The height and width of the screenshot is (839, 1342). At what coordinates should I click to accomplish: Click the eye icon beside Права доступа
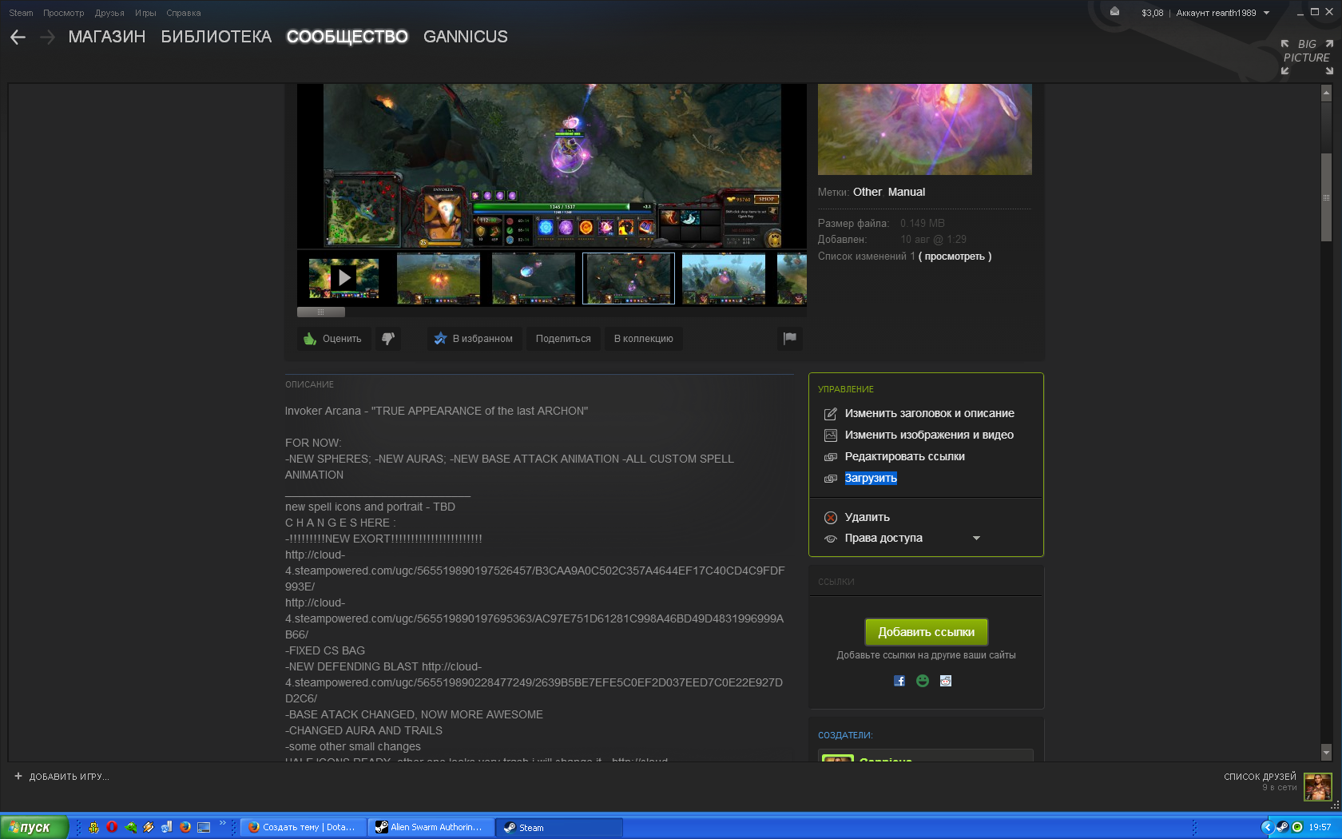click(831, 539)
